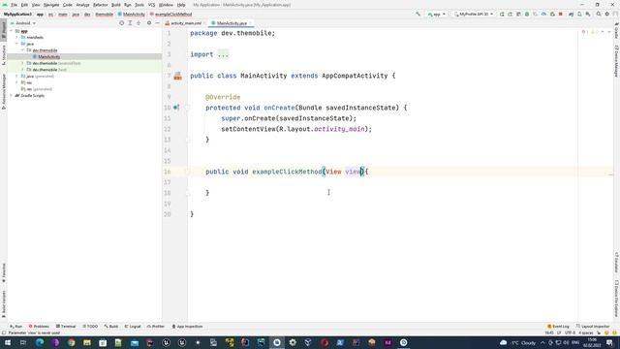The height and width of the screenshot is (349, 620).
Task: Expand the manifests folder
Action: [16, 37]
